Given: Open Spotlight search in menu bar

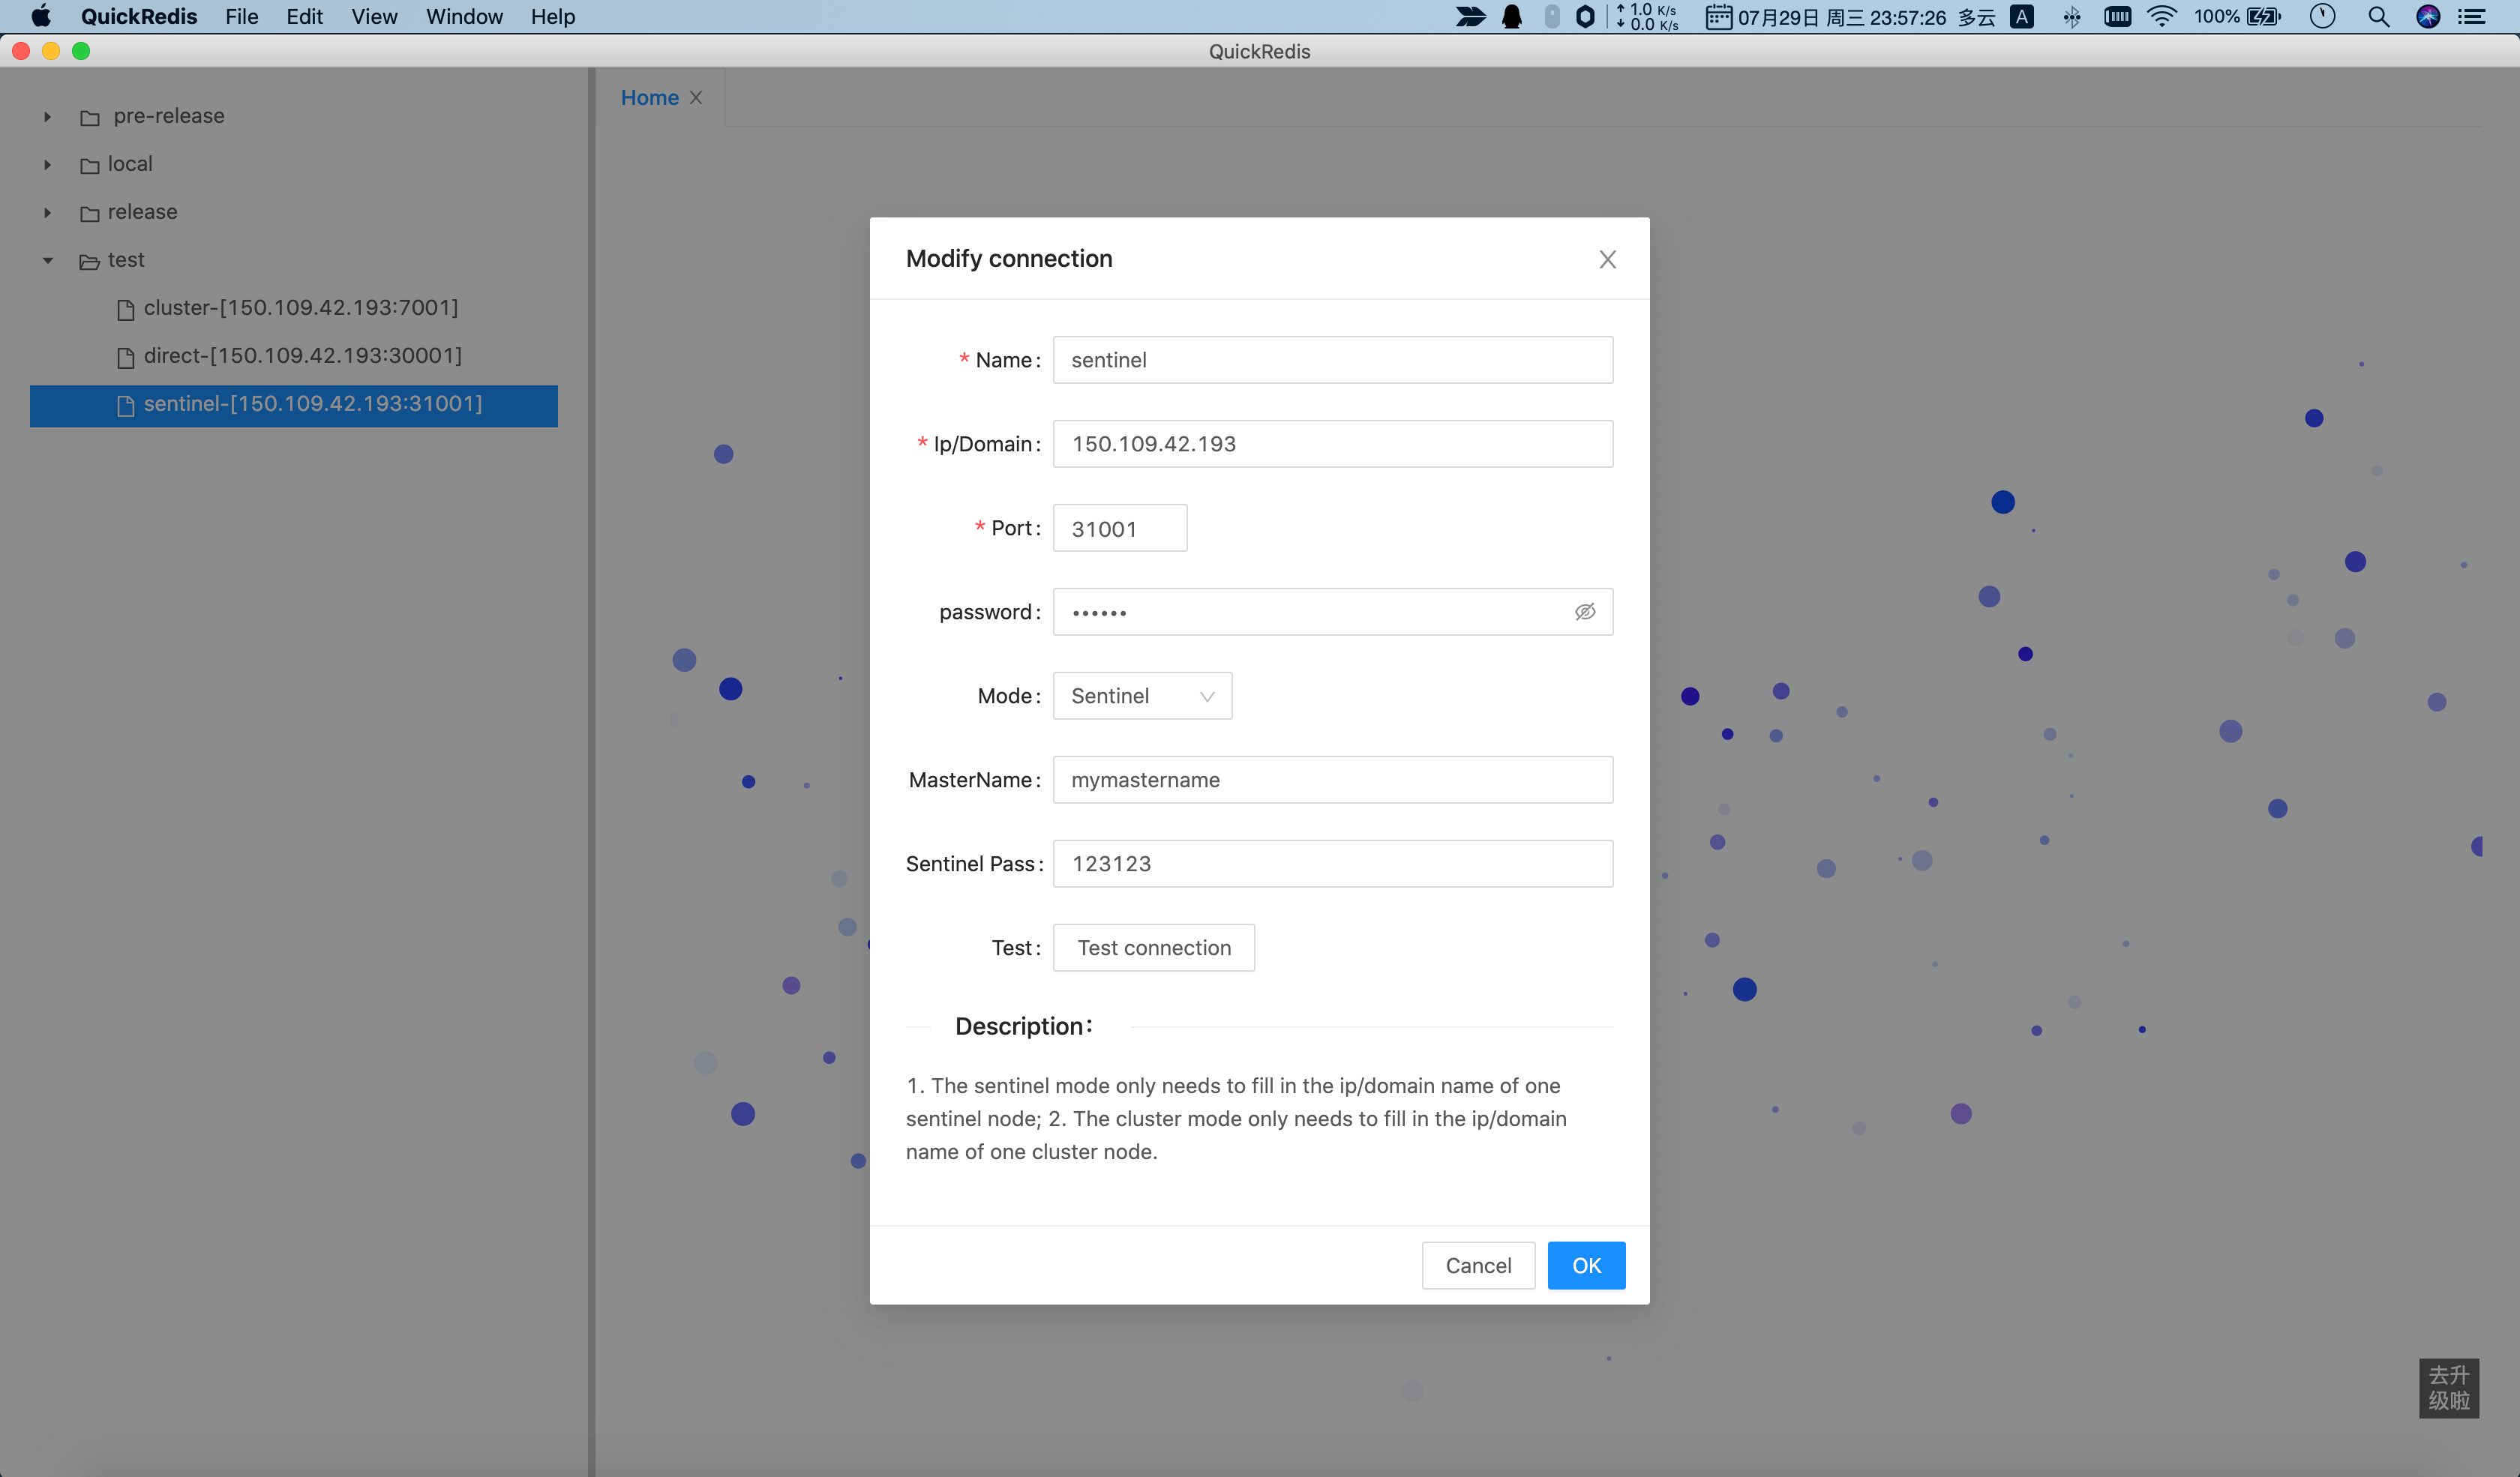Looking at the screenshot, I should pyautogui.click(x=2379, y=17).
